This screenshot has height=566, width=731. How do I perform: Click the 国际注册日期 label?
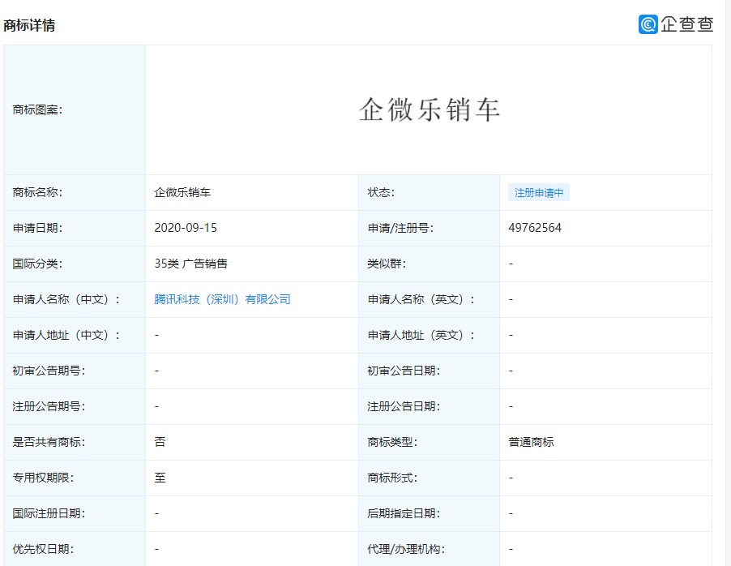coord(49,513)
